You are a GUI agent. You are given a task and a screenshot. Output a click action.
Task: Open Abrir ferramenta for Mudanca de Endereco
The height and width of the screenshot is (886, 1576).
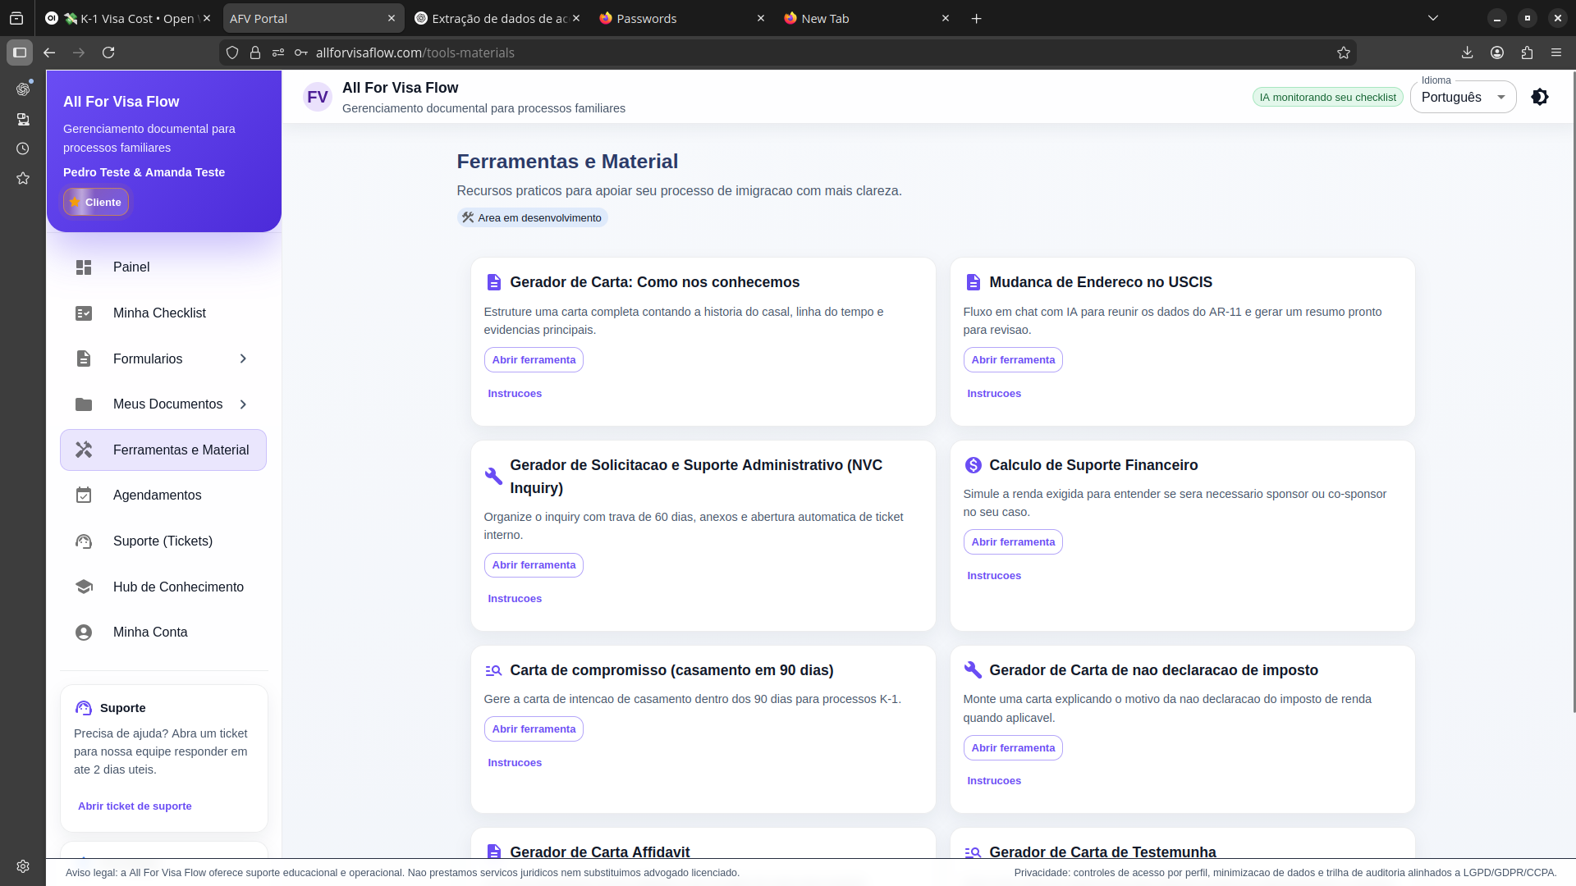(1013, 359)
